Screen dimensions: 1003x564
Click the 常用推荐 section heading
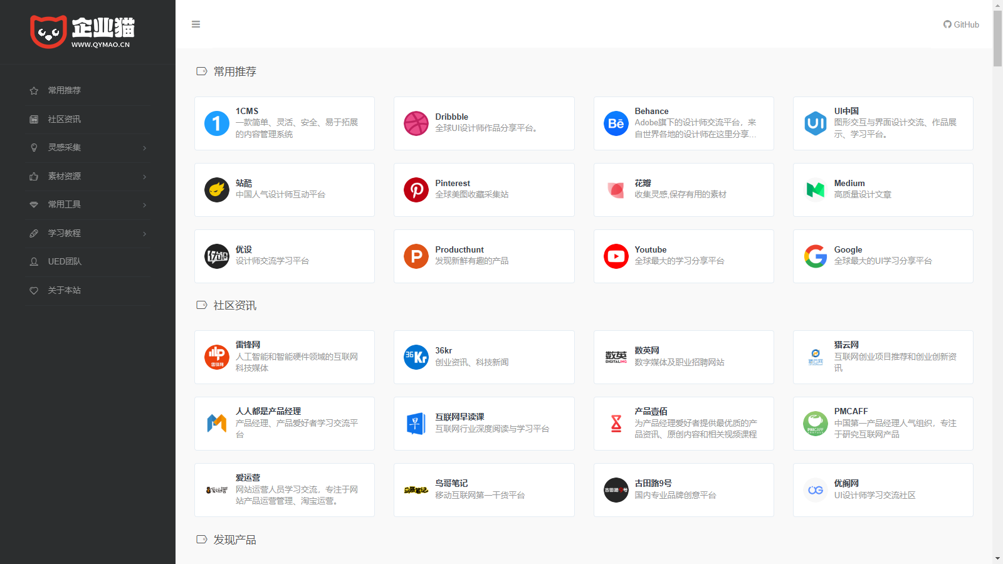235,71
